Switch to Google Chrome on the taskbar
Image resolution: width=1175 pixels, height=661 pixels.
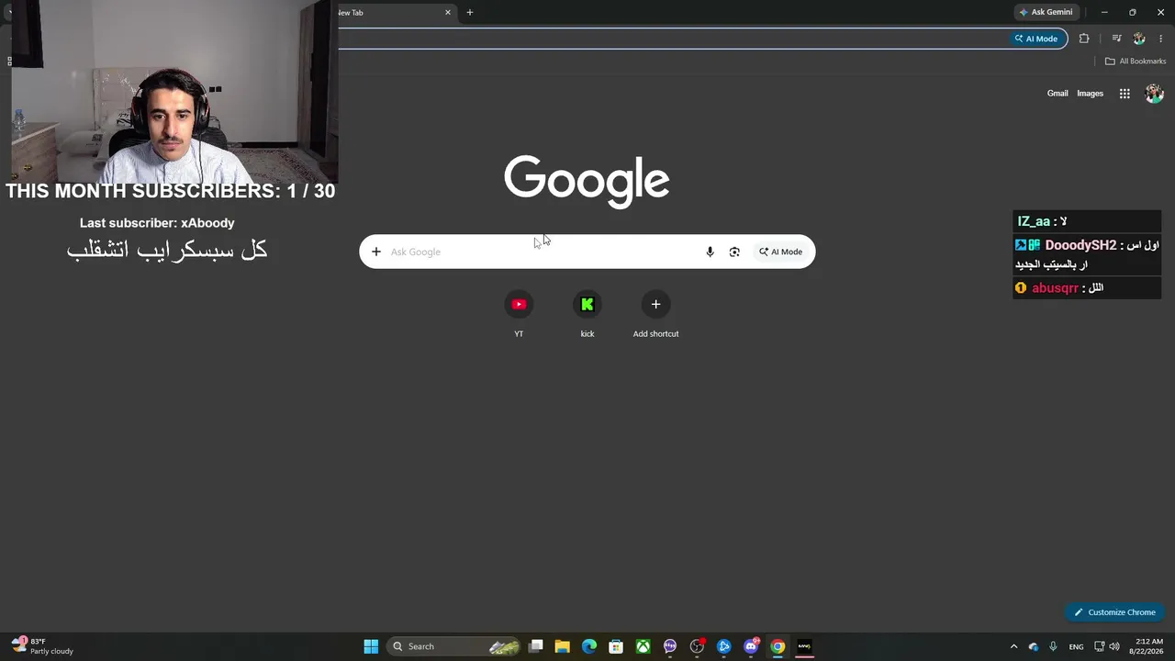(778, 646)
